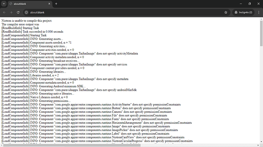Open a new tab with plus icon
This screenshot has height=147, width=263.
click(x=56, y=4)
